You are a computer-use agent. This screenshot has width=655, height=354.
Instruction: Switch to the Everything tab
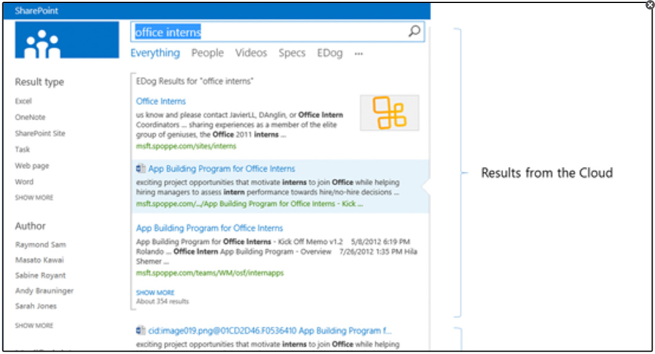pos(155,53)
